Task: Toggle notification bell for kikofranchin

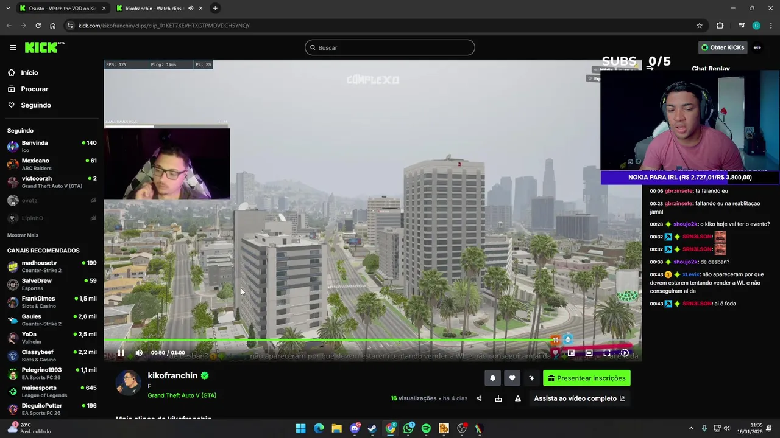Action: (493, 378)
